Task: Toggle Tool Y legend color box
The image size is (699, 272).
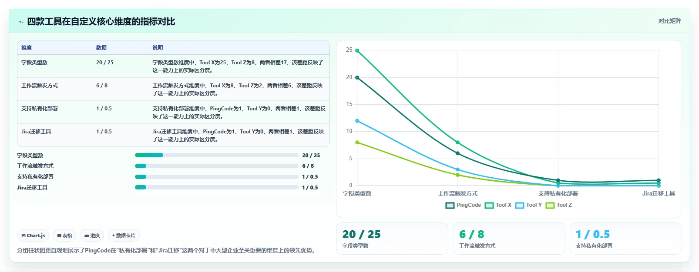Action: click(520, 206)
